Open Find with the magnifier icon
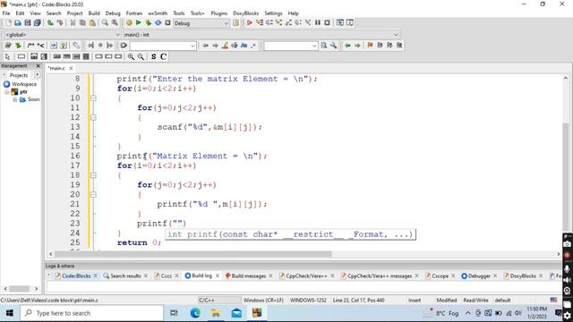The height and width of the screenshot is (322, 573). pos(106,23)
